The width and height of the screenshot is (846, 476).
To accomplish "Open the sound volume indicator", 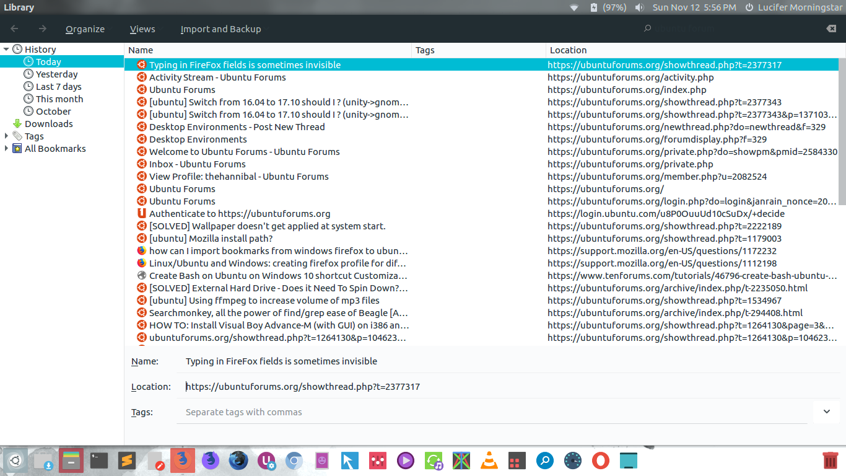I will point(640,7).
